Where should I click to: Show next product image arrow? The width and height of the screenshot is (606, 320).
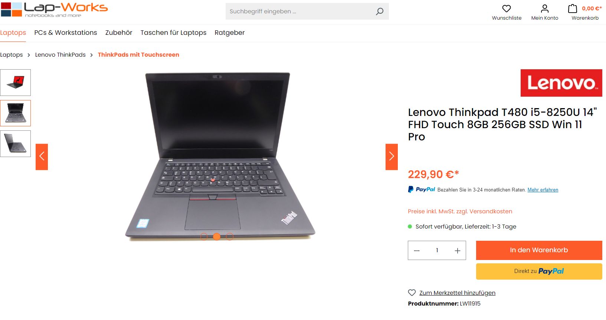click(x=392, y=157)
